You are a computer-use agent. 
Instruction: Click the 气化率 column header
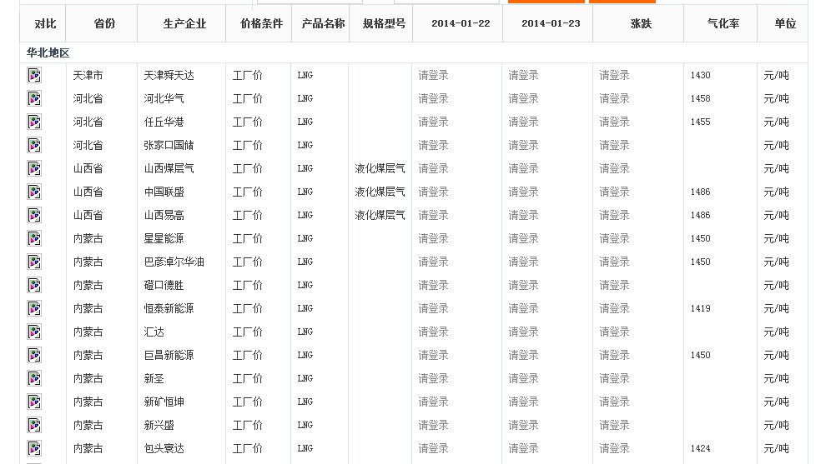coord(723,23)
